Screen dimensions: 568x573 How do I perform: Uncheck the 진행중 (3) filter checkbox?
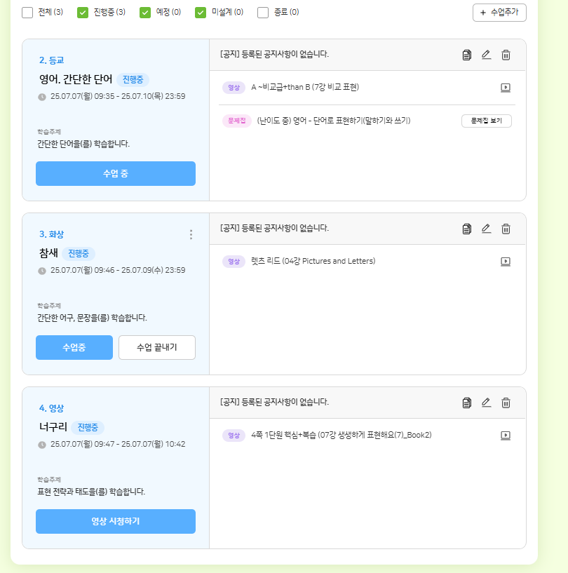[83, 13]
